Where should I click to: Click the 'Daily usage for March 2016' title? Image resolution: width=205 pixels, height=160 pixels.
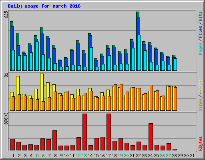point(44,6)
